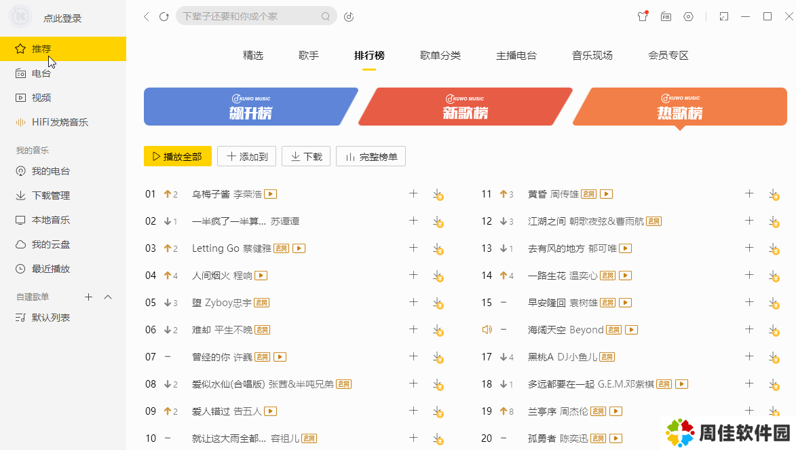Click the magnifier icon in the search box
796x450 pixels.
[x=326, y=16]
